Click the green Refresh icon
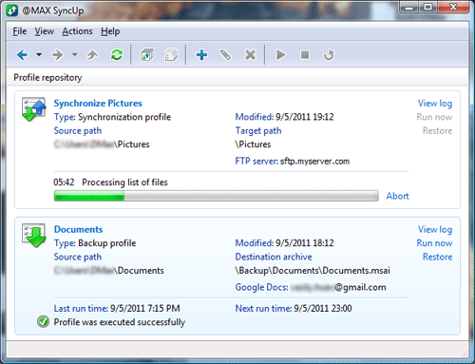This screenshot has width=475, height=364. (x=117, y=55)
